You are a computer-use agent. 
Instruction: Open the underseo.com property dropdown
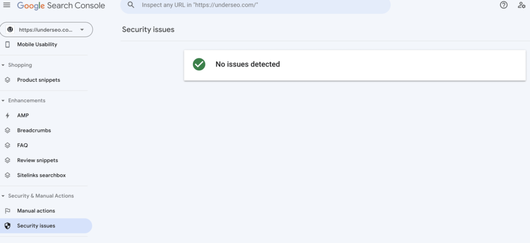click(x=47, y=30)
